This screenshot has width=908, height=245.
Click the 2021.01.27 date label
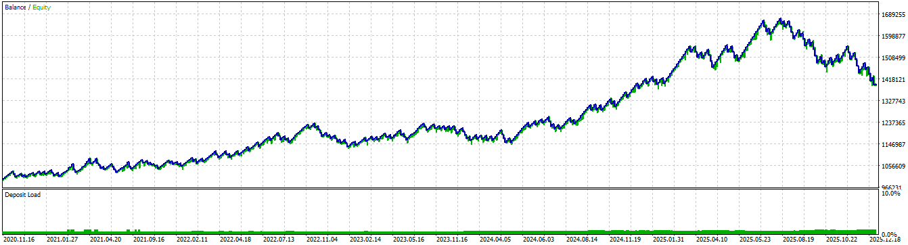[x=63, y=239]
